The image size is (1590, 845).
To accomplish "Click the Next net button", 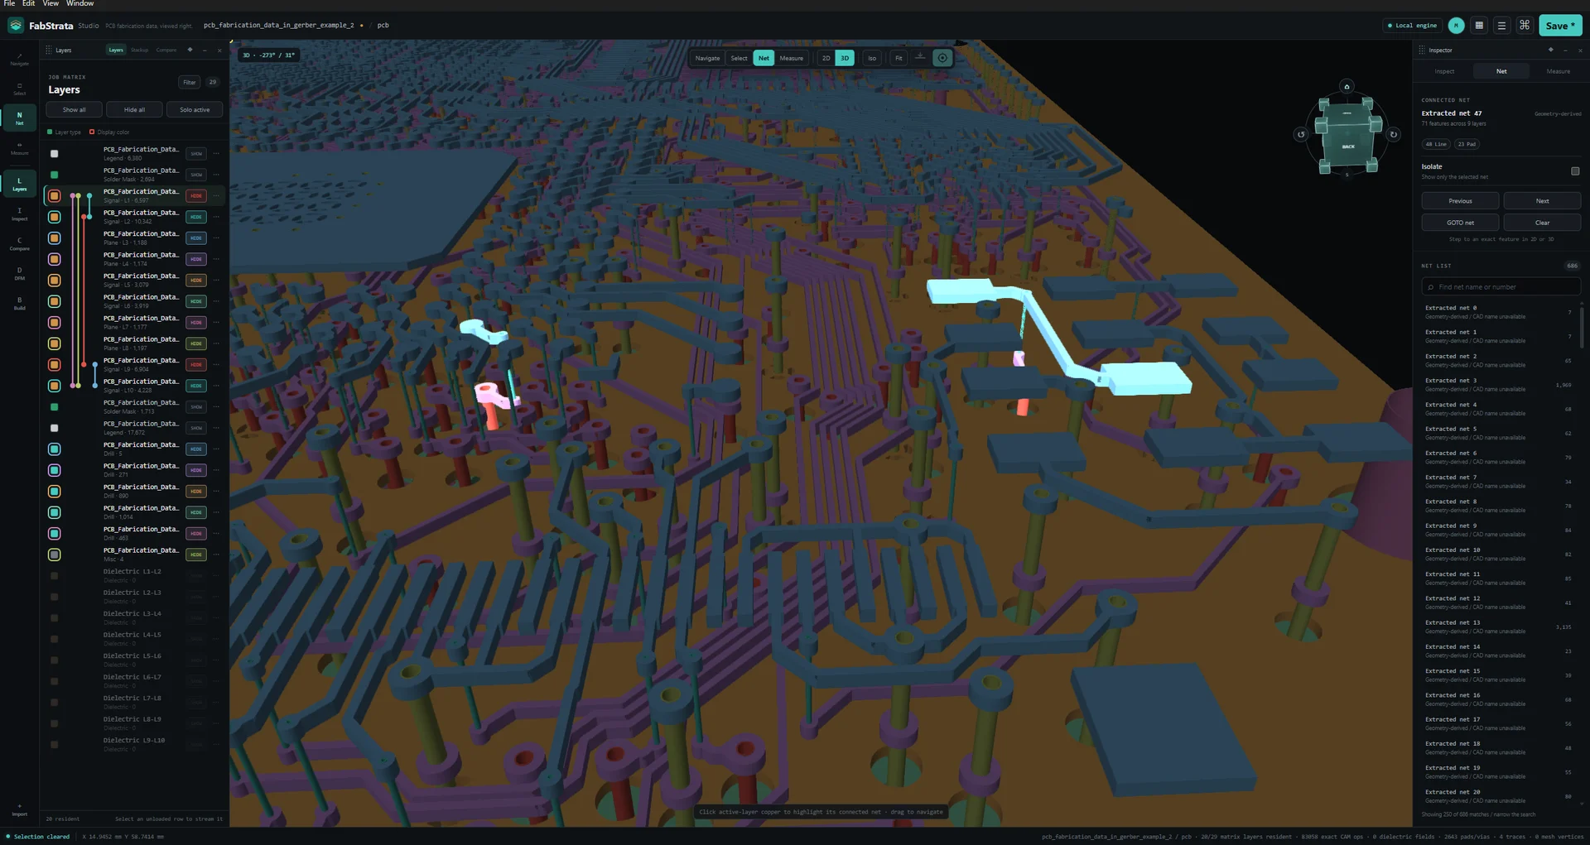I will click(1542, 201).
